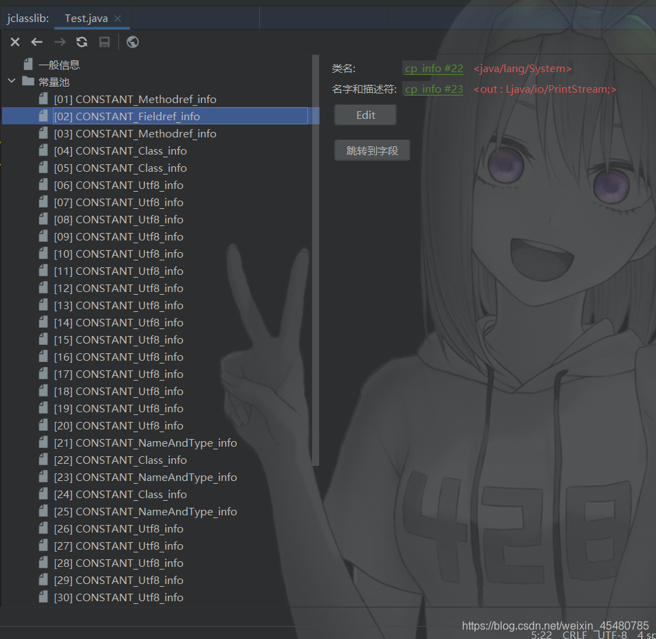
Task: Click the tree panel vertical scrollbar
Action: (316, 260)
